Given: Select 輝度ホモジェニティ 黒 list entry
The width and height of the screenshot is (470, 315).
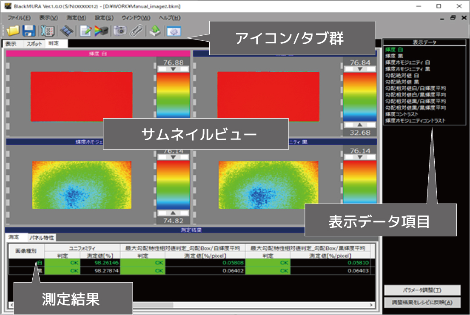Looking at the screenshot, I should [407, 69].
